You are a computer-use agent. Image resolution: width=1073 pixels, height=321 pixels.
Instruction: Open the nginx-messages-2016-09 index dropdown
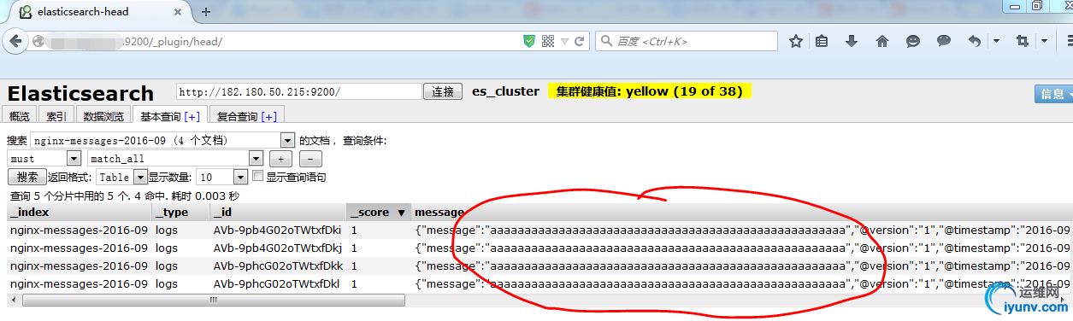(162, 140)
